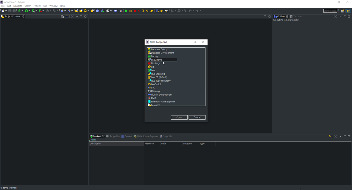
Task: Click the Open Perspective icon beside Quick Access
Action: 342,11
